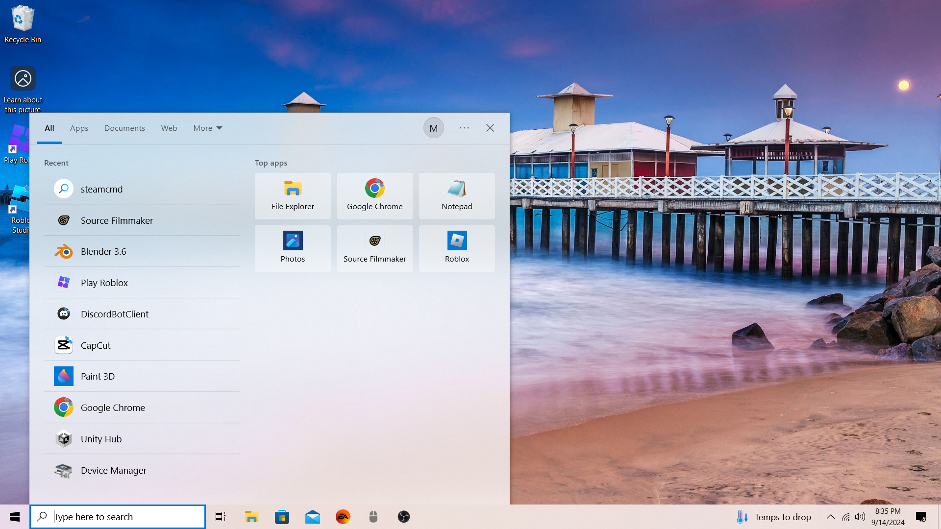Open Roblox tile in Top apps
Image resolution: width=941 pixels, height=529 pixels.
pos(457,248)
